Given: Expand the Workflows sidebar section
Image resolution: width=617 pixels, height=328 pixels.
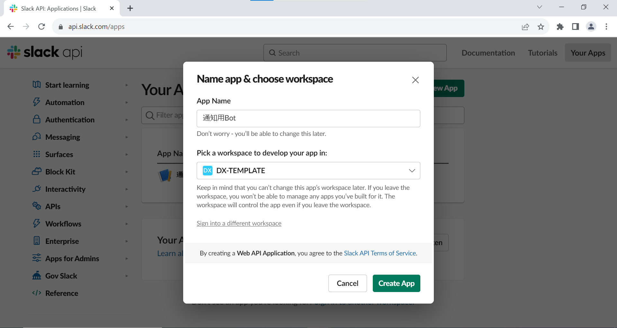Looking at the screenshot, I should click(x=126, y=224).
